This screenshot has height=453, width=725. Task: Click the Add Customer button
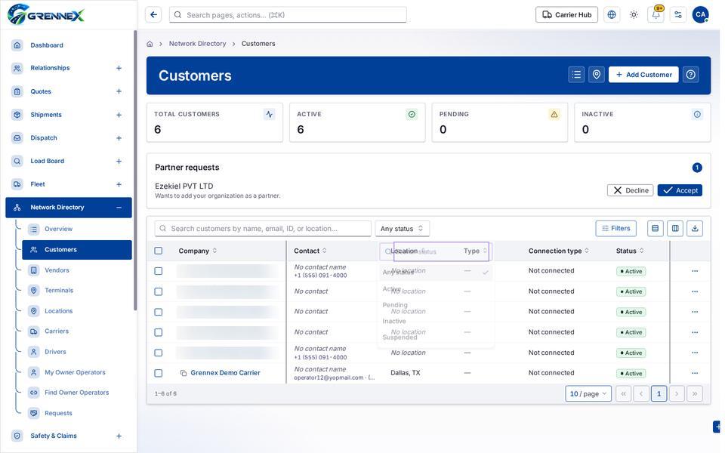(643, 75)
